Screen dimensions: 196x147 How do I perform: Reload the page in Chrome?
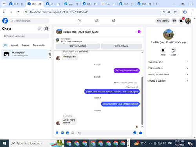[18, 12]
